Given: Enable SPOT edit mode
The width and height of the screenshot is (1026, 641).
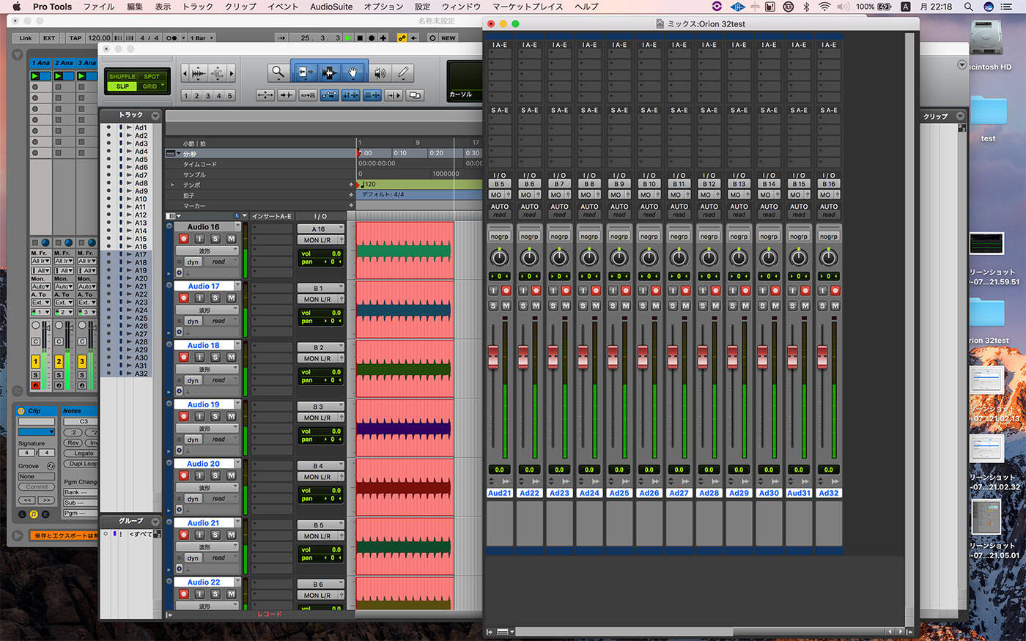Looking at the screenshot, I should coord(152,77).
